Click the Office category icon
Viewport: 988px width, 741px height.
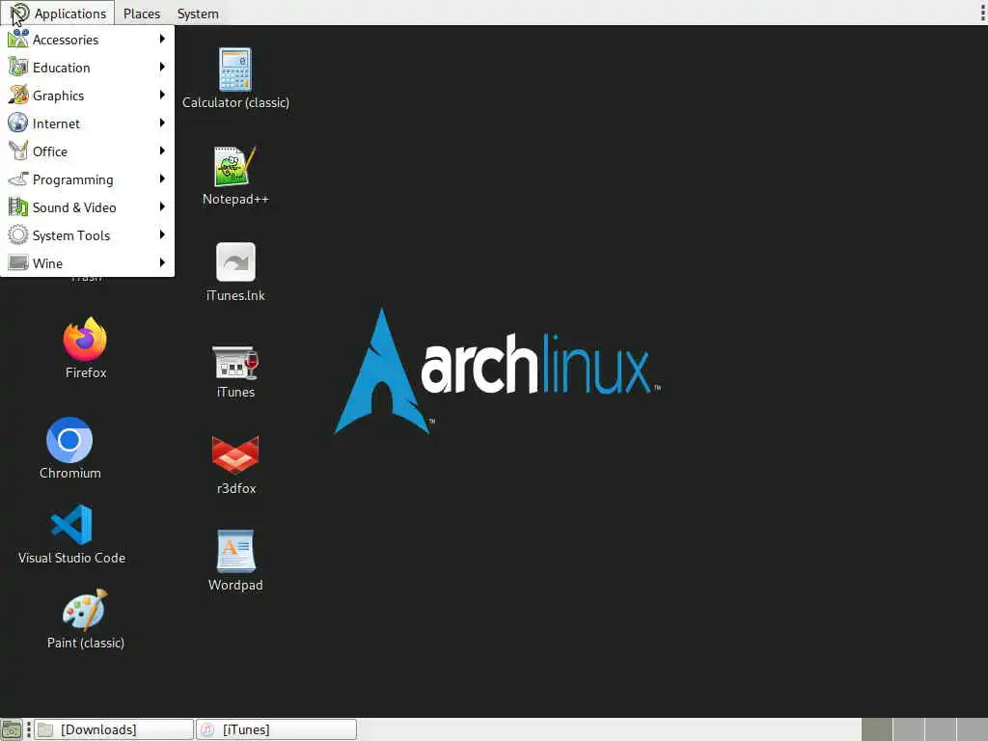(17, 151)
